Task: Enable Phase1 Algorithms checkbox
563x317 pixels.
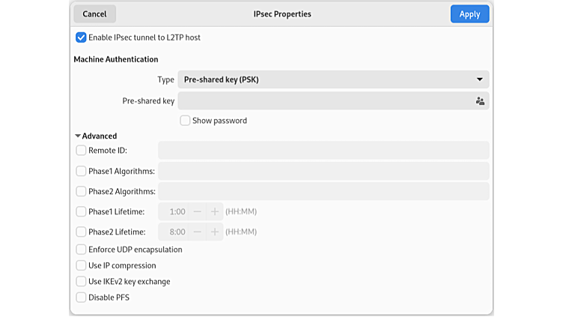Action: (81, 171)
